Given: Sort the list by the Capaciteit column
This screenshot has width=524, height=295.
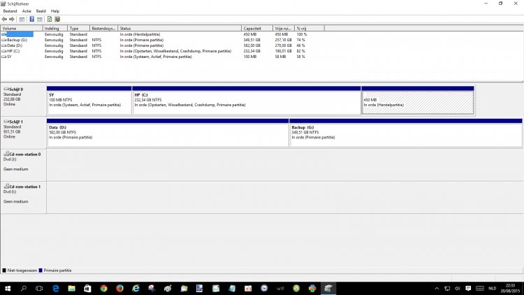Looking at the screenshot, I should [256, 29].
